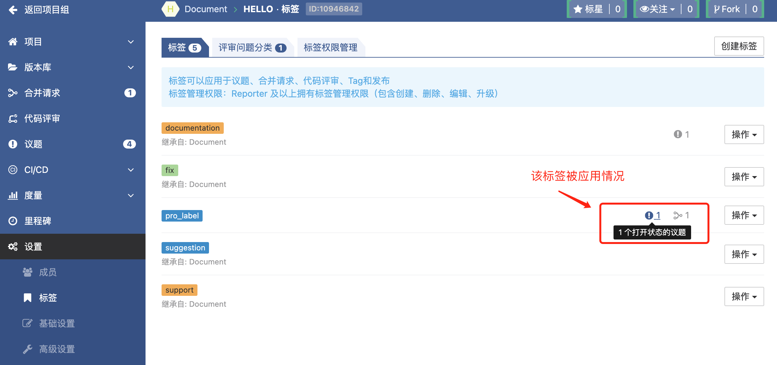Click the wrench icon for 高级设置
Screen dimensions: 777x365
pos(28,349)
